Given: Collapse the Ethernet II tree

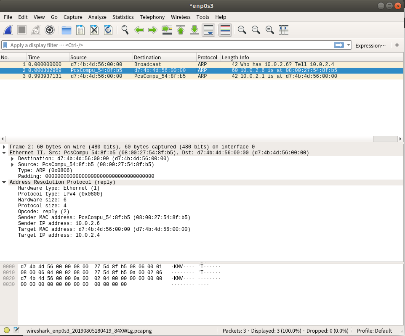Looking at the screenshot, I should pos(4,153).
